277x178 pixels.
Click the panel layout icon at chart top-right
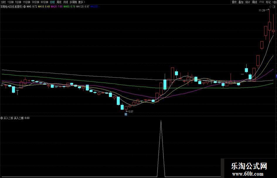[x=274, y=7]
